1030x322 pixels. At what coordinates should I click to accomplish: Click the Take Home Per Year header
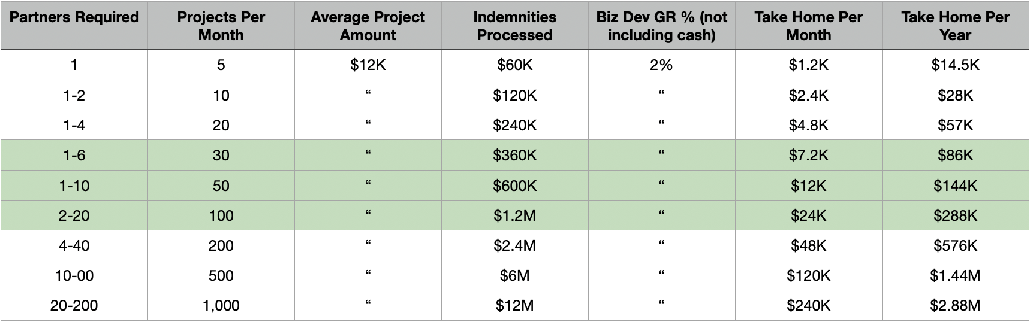click(955, 25)
